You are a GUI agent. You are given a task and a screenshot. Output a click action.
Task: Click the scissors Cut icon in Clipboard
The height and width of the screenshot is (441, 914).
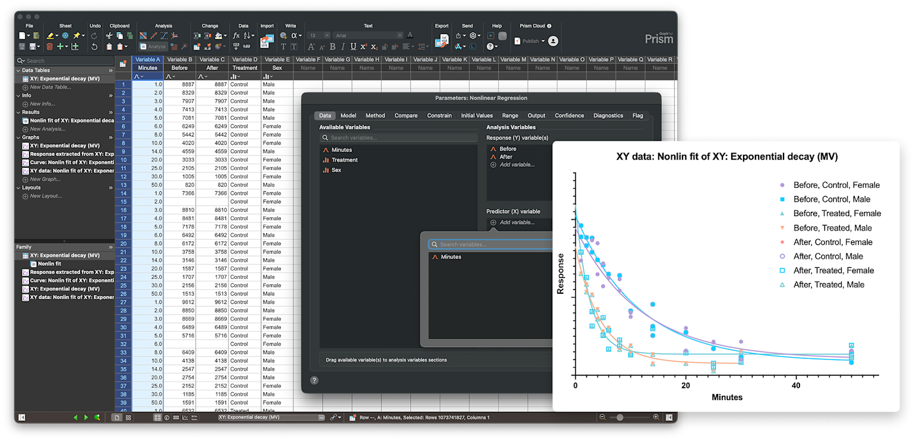click(x=109, y=36)
